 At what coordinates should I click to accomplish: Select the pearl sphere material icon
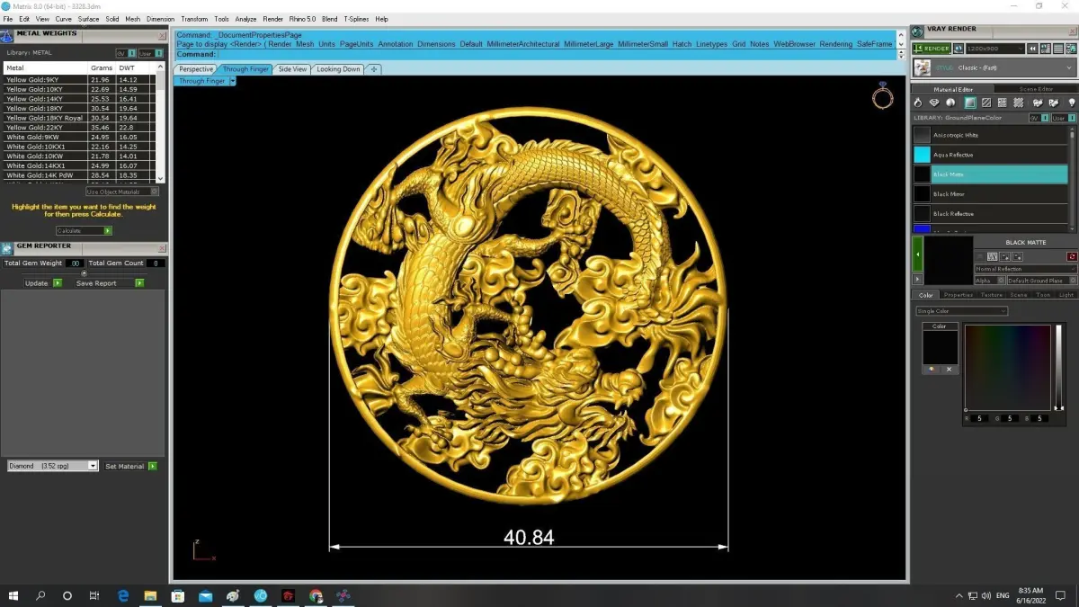(x=951, y=103)
